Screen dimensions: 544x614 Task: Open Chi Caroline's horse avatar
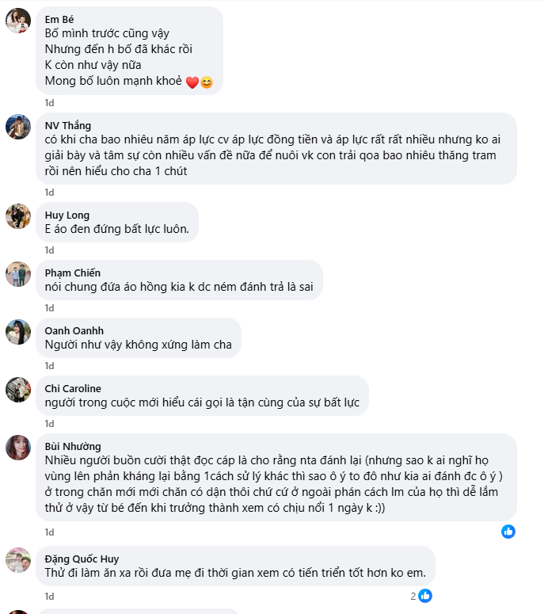(x=18, y=390)
